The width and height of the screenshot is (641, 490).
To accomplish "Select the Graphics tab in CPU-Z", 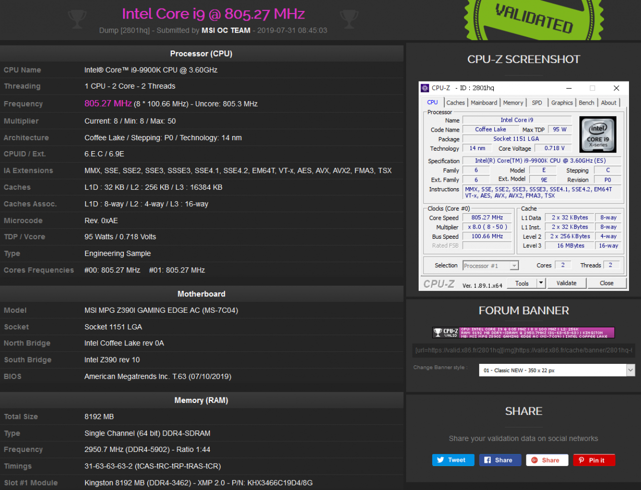I will 562,103.
